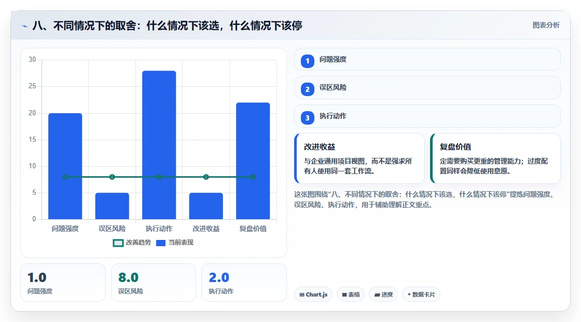Click the short 误区风险 bar in chart
This screenshot has height=322, width=581.
click(112, 206)
